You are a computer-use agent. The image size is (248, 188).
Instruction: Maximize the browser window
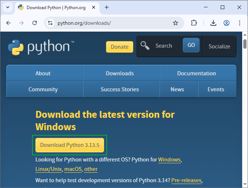click(223, 7)
